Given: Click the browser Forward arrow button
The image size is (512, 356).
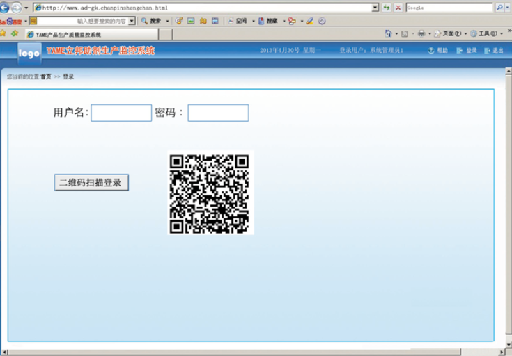Looking at the screenshot, I should click(x=16, y=7).
